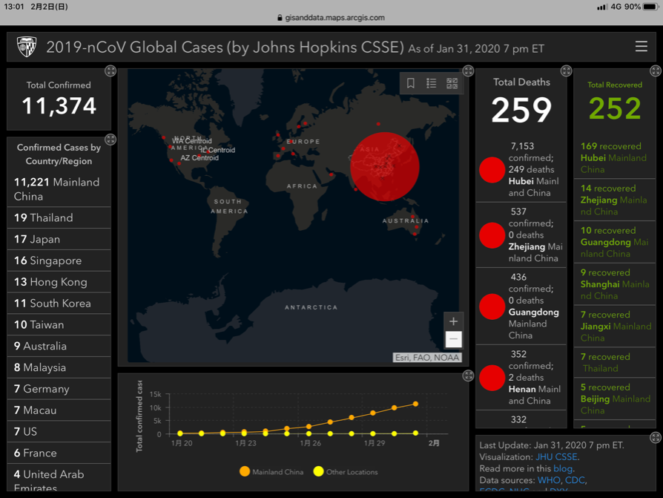Toggle the Mainland China series in chart legend
The width and height of the screenshot is (663, 498).
(271, 472)
